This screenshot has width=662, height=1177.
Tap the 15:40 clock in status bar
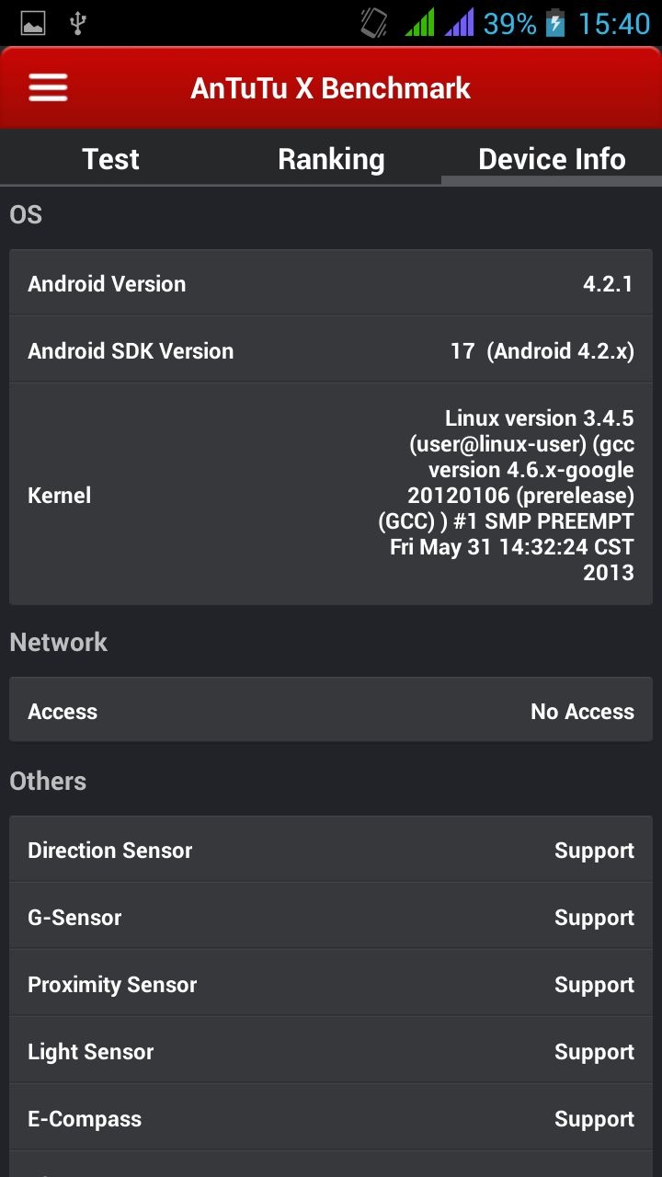[613, 23]
